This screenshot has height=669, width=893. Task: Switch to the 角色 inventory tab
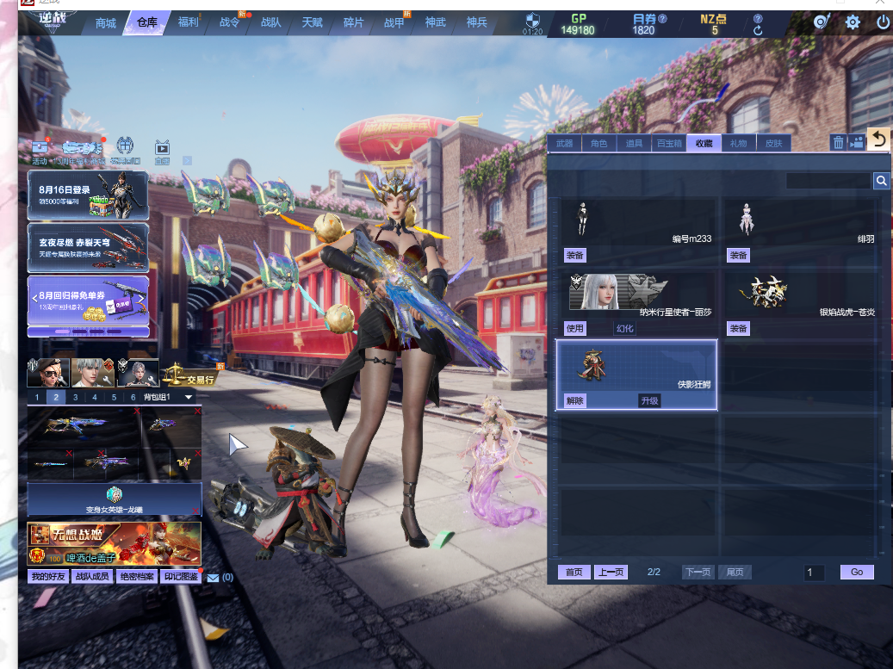(x=599, y=144)
